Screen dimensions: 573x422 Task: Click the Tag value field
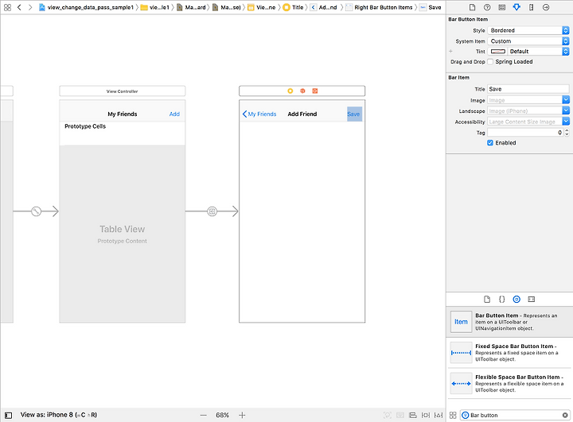[525, 133]
